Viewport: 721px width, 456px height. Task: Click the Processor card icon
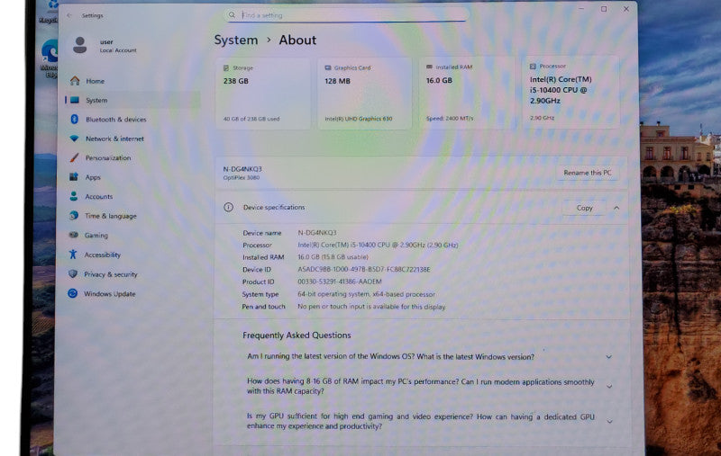533,67
